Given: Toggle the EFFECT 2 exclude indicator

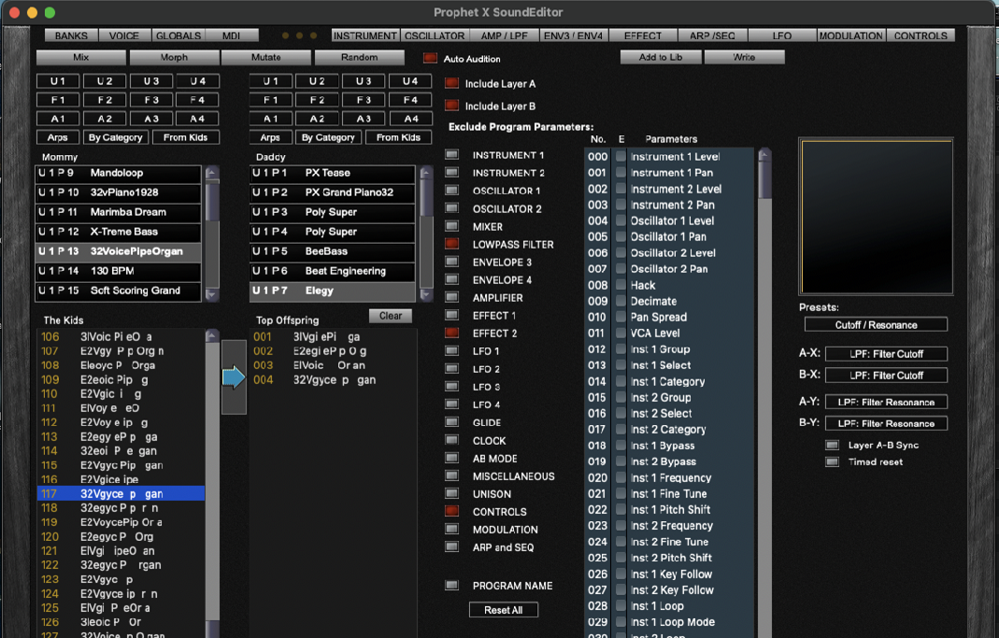Looking at the screenshot, I should (x=452, y=333).
